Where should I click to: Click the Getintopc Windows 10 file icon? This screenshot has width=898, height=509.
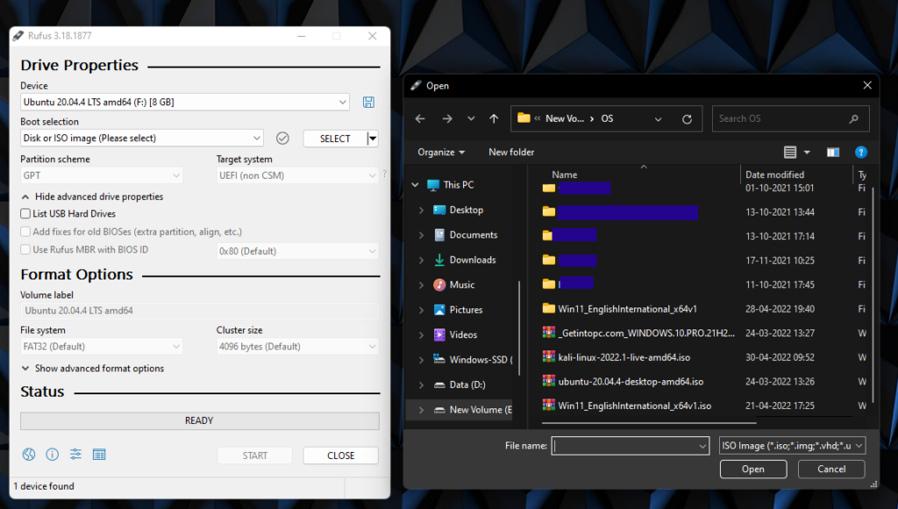click(x=549, y=332)
